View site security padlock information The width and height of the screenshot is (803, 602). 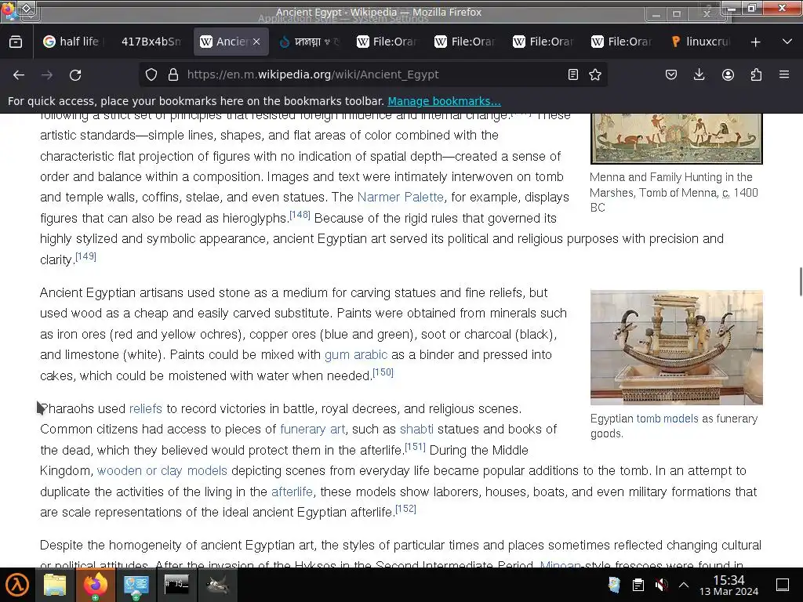point(173,74)
